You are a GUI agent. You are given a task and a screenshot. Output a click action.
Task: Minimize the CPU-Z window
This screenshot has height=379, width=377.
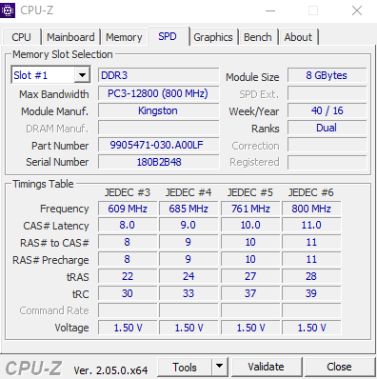point(270,10)
